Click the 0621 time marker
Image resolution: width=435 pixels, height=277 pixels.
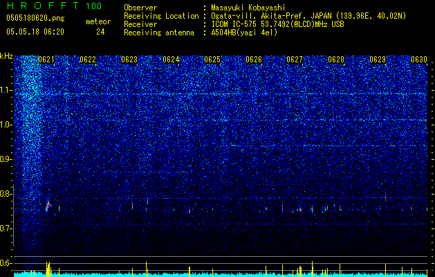(x=46, y=60)
